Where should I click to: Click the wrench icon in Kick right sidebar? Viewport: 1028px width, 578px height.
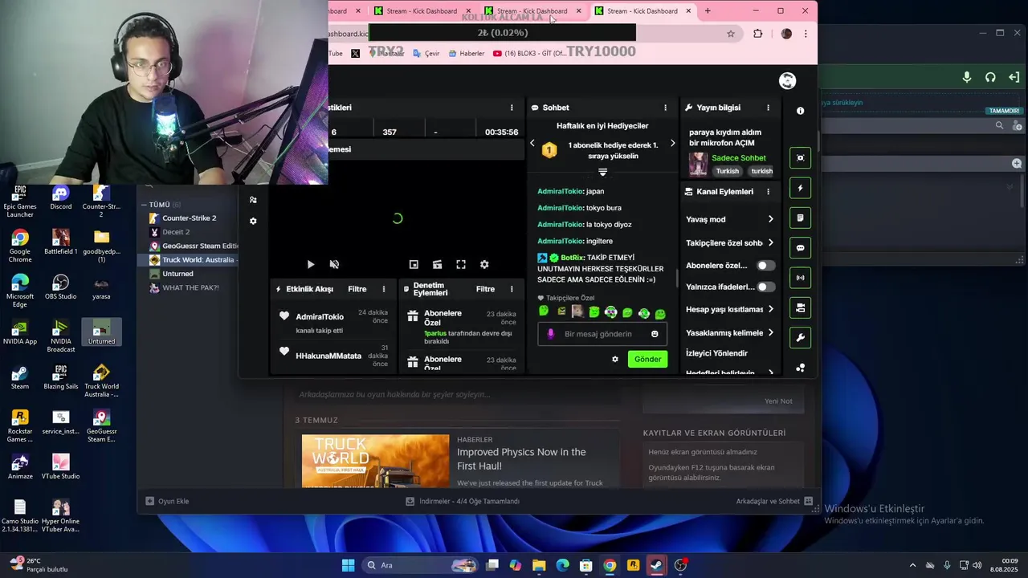tap(800, 338)
